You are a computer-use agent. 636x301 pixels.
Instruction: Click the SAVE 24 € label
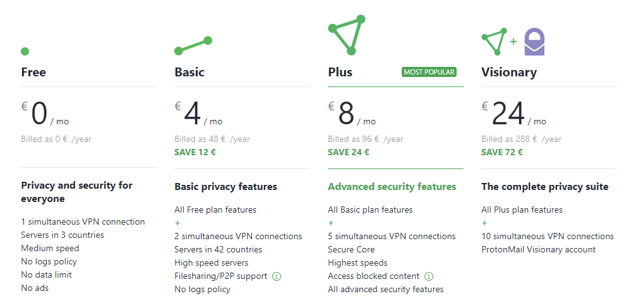[349, 152]
